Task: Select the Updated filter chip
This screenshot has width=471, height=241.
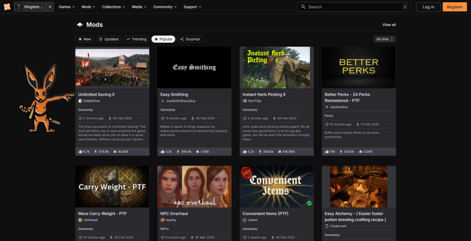Action: click(x=108, y=39)
